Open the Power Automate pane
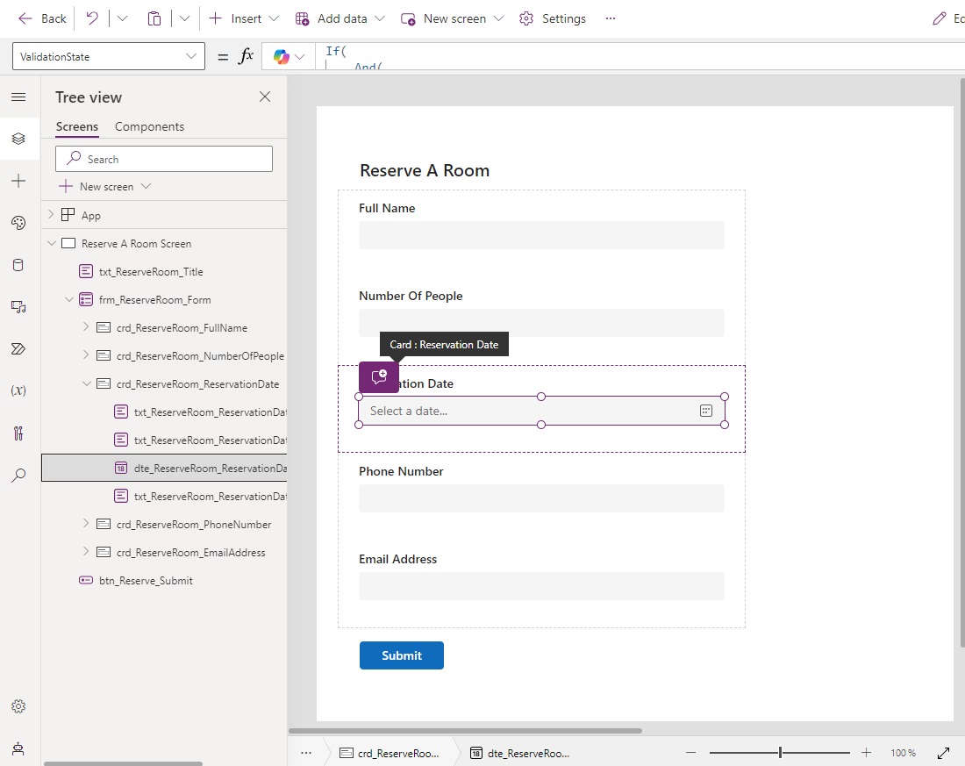Image resolution: width=965 pixels, height=766 pixels. click(19, 348)
